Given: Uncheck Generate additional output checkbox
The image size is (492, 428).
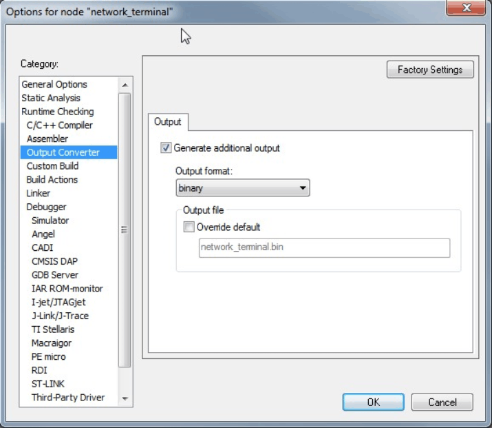Looking at the screenshot, I should (x=166, y=147).
